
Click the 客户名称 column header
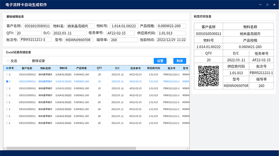[x=27, y=68]
